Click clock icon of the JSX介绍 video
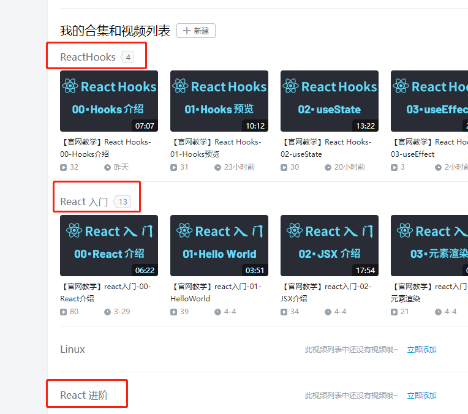468x414 pixels. pyautogui.click(x=328, y=312)
